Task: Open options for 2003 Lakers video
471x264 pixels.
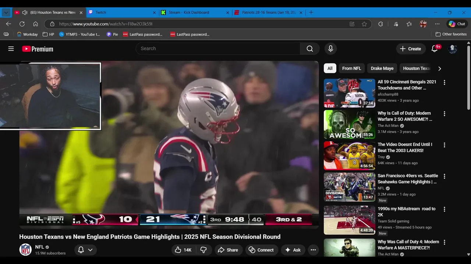Action: [x=444, y=145]
